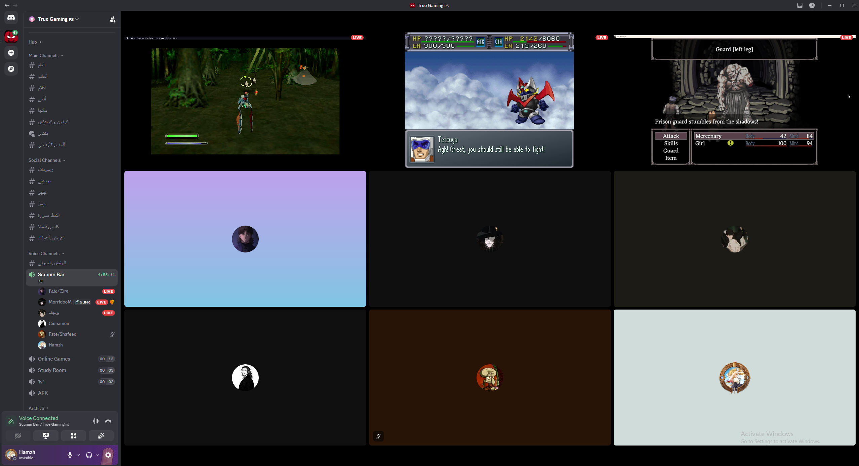Image resolution: width=859 pixels, height=466 pixels.
Task: Go back using the back arrow
Action: pos(7,5)
